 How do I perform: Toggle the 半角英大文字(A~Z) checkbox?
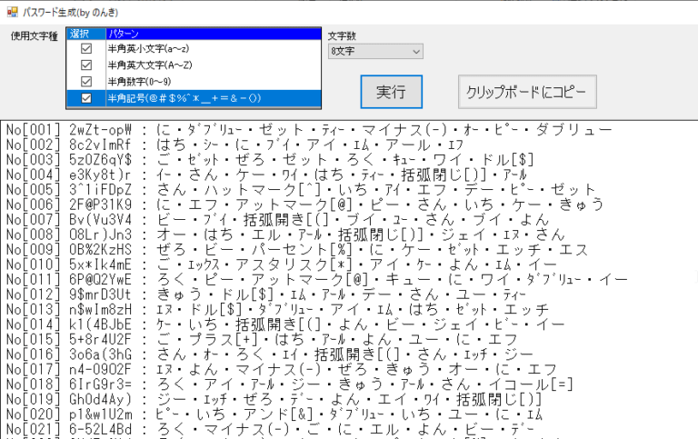click(x=86, y=65)
